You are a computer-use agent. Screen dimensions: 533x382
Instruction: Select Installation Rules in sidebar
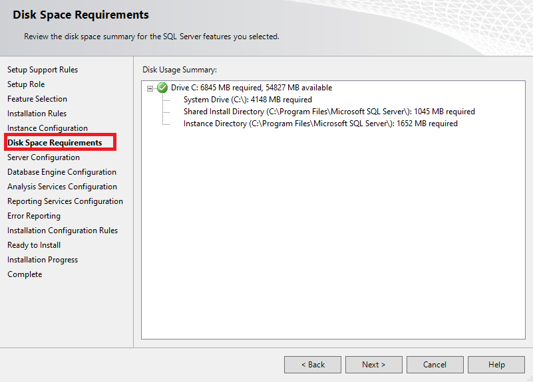37,114
